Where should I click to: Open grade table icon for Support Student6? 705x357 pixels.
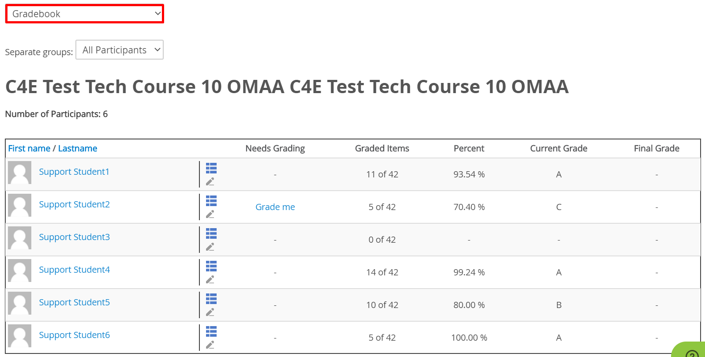click(211, 331)
